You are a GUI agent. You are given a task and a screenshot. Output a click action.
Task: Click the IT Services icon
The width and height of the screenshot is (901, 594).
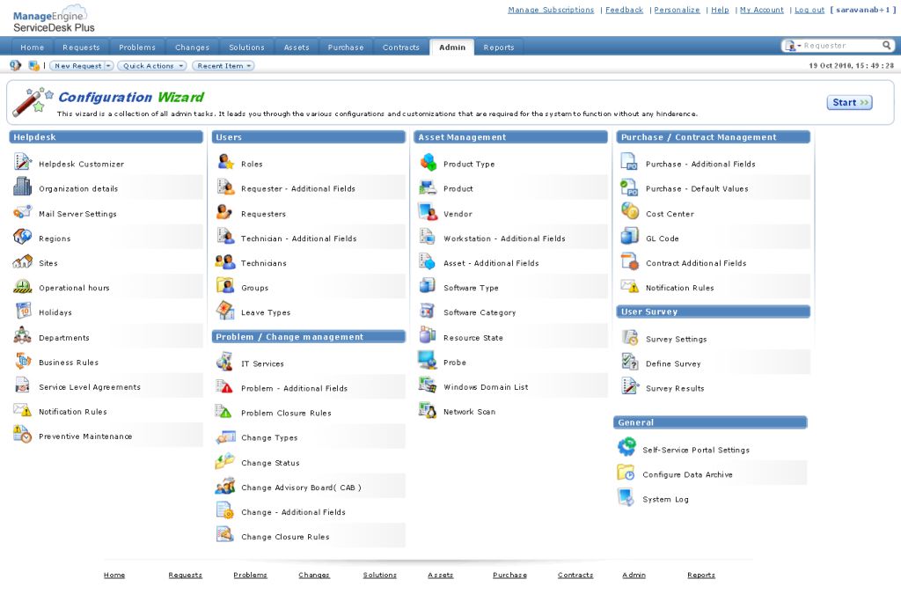tap(224, 362)
